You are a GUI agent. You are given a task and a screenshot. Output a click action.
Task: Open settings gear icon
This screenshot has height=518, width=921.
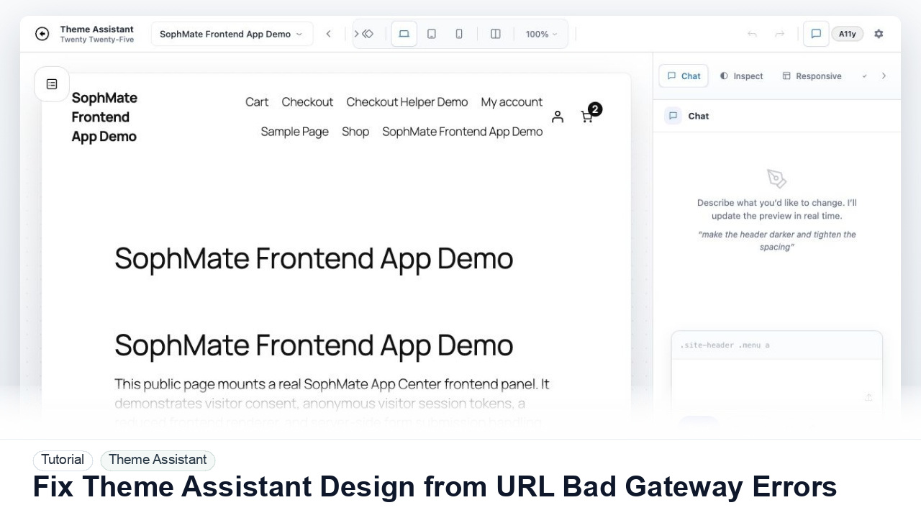pos(879,34)
